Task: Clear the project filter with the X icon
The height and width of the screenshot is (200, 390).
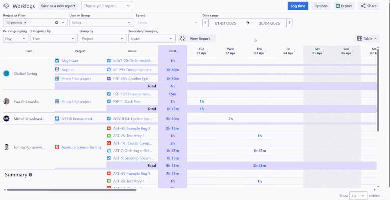Action: pyautogui.click(x=57, y=23)
